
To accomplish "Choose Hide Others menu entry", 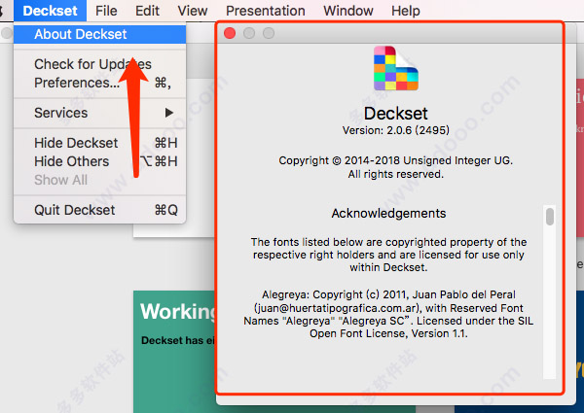I will tap(100, 161).
